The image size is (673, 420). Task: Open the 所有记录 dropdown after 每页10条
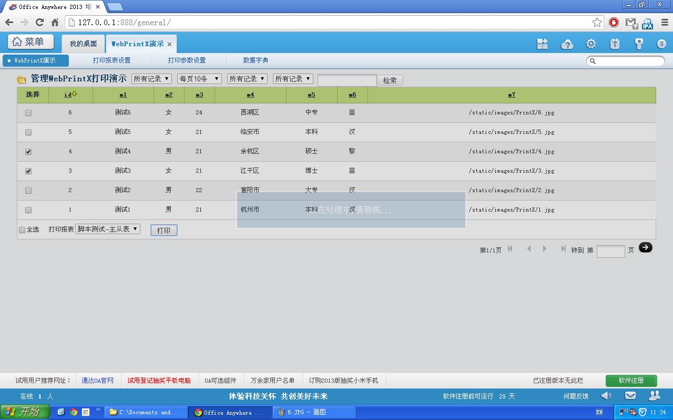click(x=247, y=79)
